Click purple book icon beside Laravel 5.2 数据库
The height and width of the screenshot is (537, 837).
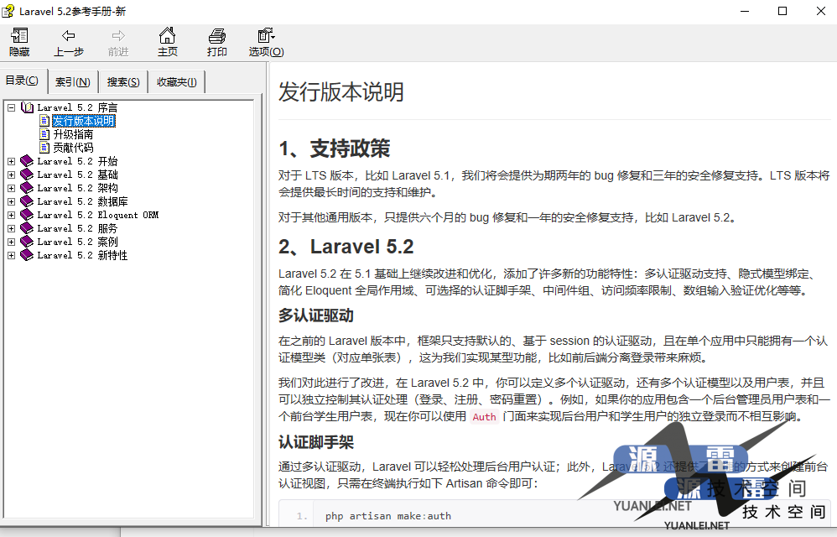pos(27,201)
